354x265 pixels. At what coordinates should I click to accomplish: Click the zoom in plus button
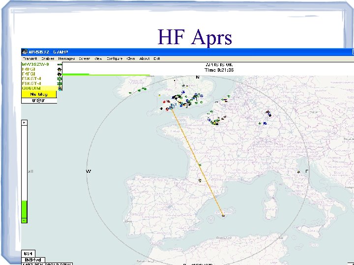[24, 122]
